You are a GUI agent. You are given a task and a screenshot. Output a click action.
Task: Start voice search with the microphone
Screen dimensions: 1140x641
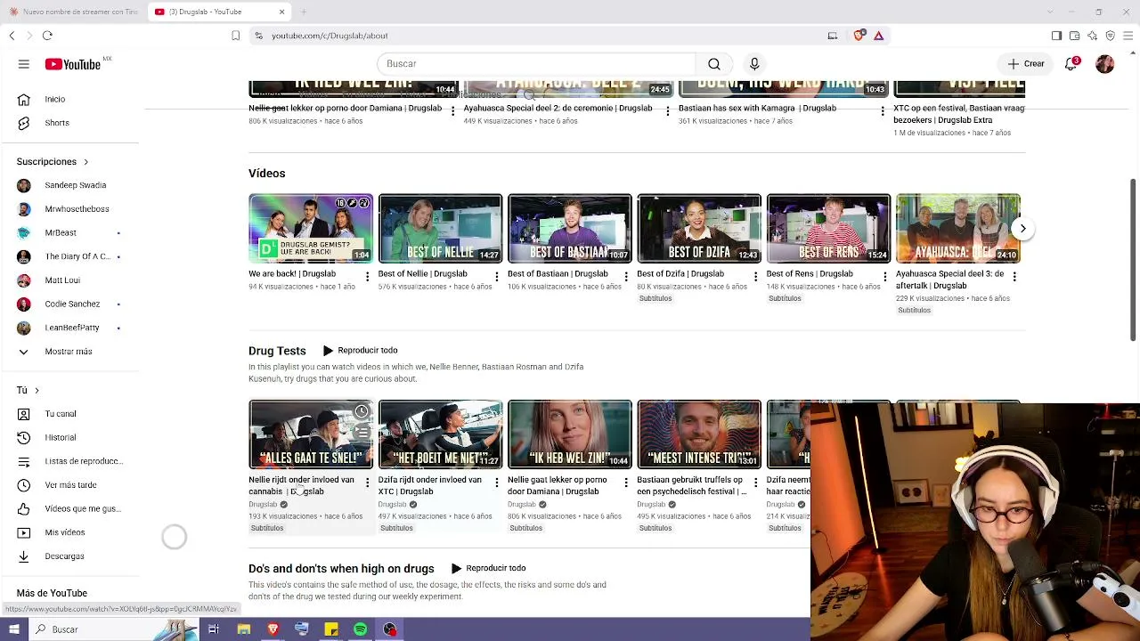754,64
